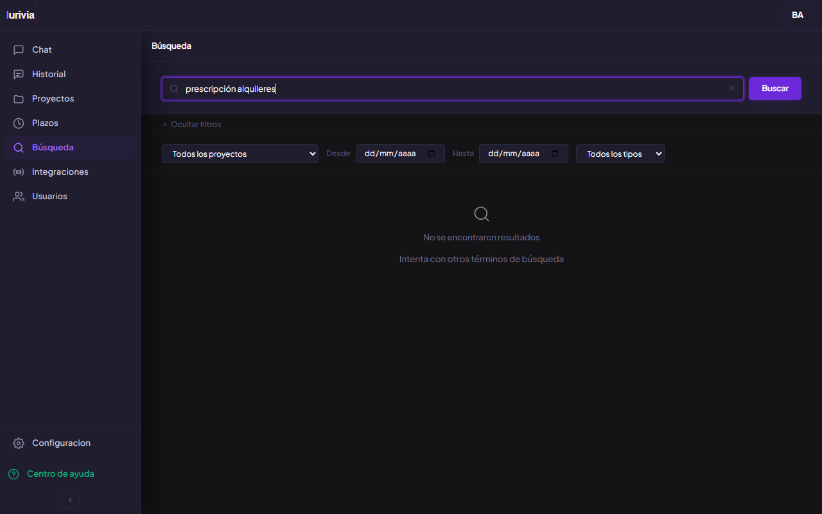Focus the prescripción alquileres search field
This screenshot has height=514, width=822.
(x=453, y=89)
